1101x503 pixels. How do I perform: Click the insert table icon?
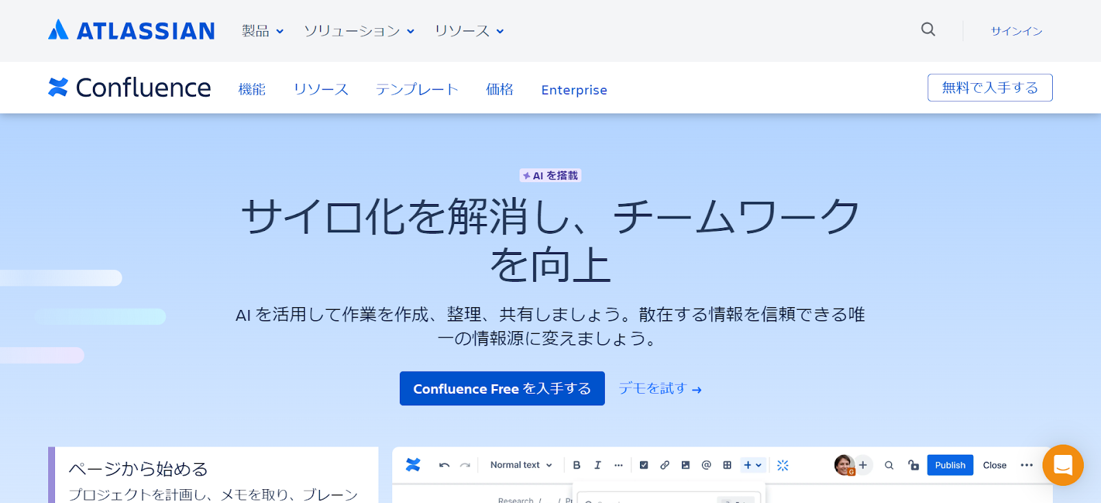(x=727, y=465)
